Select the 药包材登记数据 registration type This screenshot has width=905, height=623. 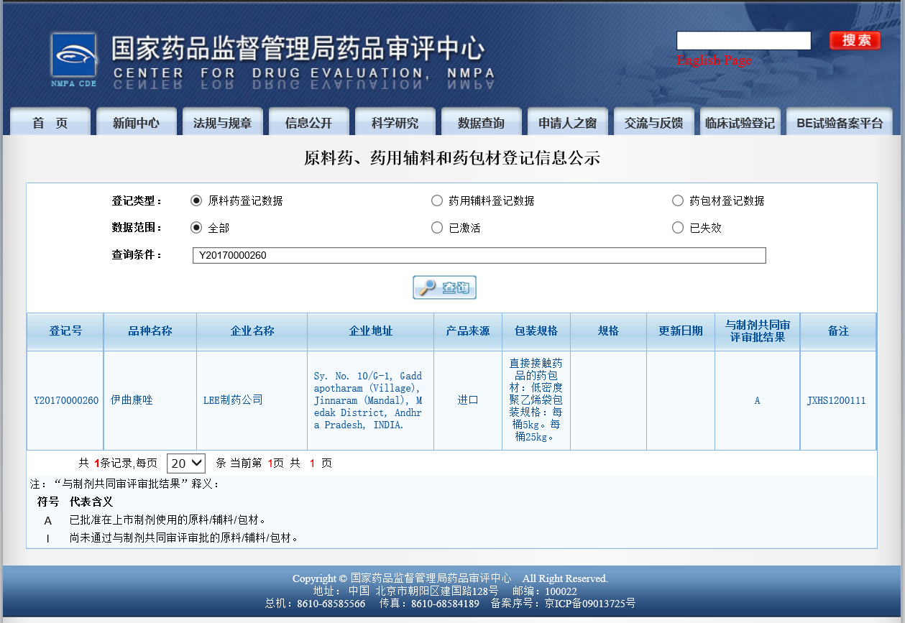tap(678, 200)
